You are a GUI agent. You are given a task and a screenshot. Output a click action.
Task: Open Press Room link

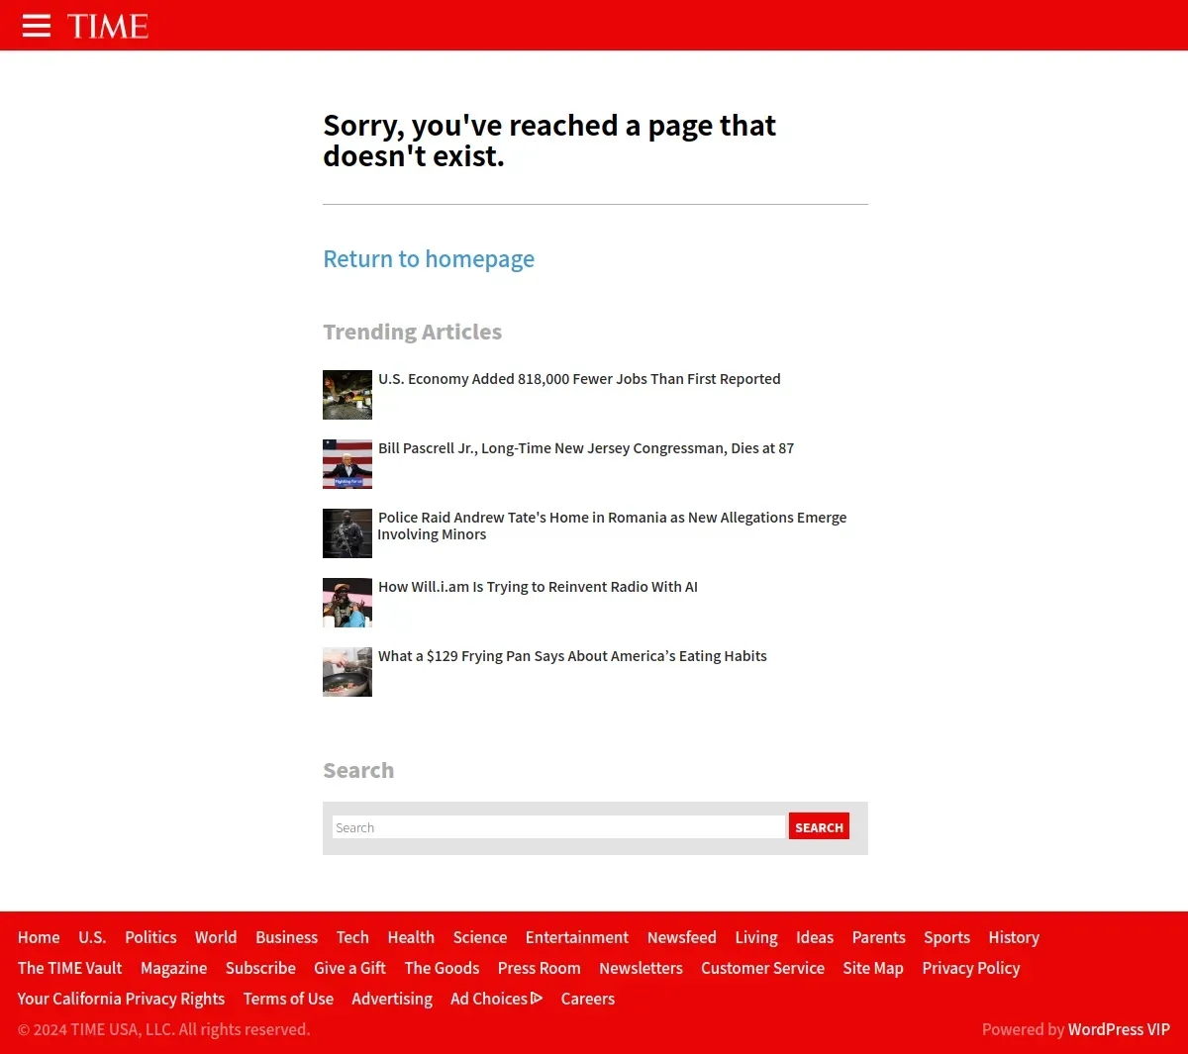[540, 968]
